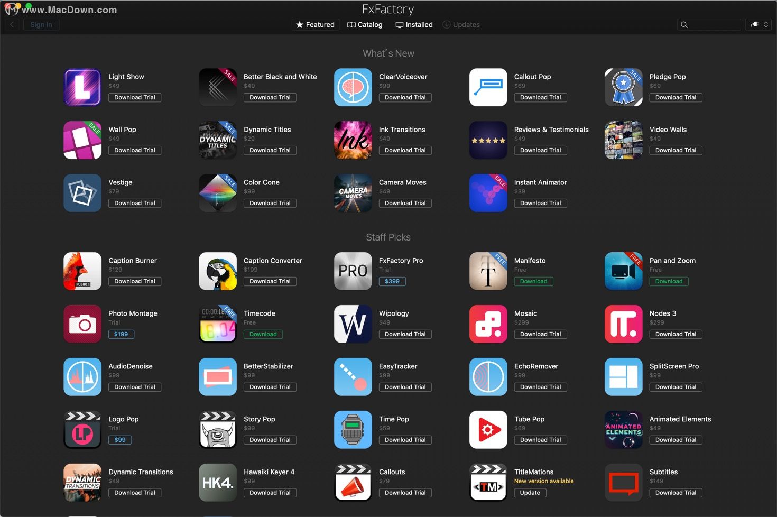
Task: Select the Subtitles speech bubble icon
Action: point(624,483)
